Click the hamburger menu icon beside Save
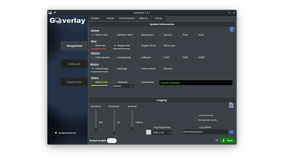Image resolution: width=284 pixels, height=159 pixels. 217,140
